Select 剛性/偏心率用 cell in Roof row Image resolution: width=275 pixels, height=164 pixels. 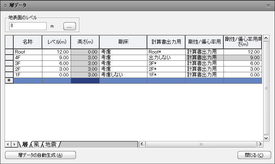(x=204, y=52)
